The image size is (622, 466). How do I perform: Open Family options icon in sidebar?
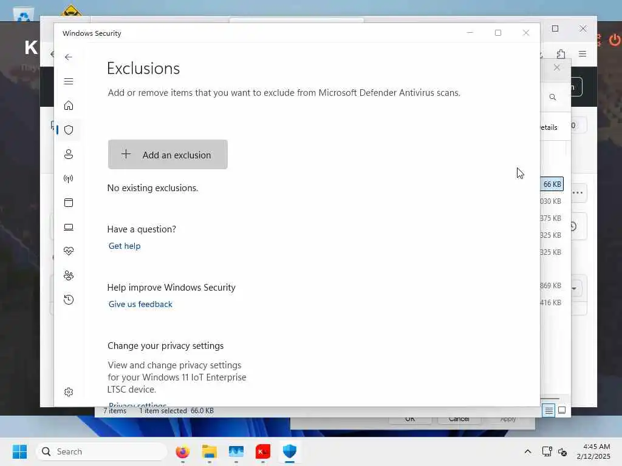(x=68, y=275)
